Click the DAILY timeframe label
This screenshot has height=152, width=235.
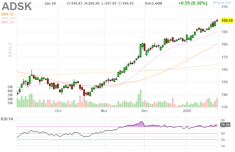coord(10,50)
